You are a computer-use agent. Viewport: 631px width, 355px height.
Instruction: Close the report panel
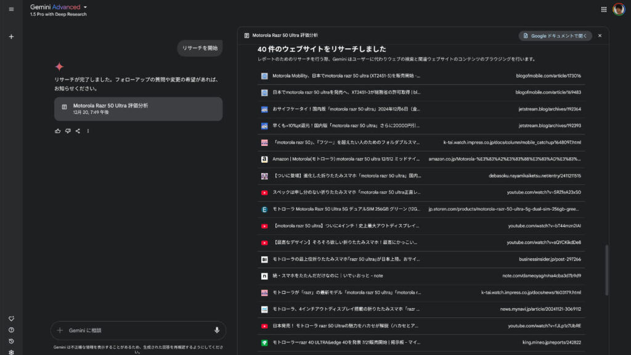click(600, 36)
